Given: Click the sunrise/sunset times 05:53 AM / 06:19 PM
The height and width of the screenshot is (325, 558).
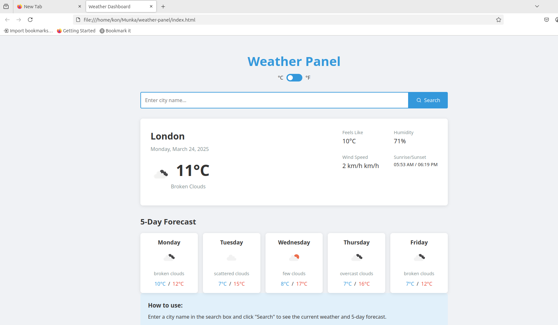Looking at the screenshot, I should tap(416, 165).
